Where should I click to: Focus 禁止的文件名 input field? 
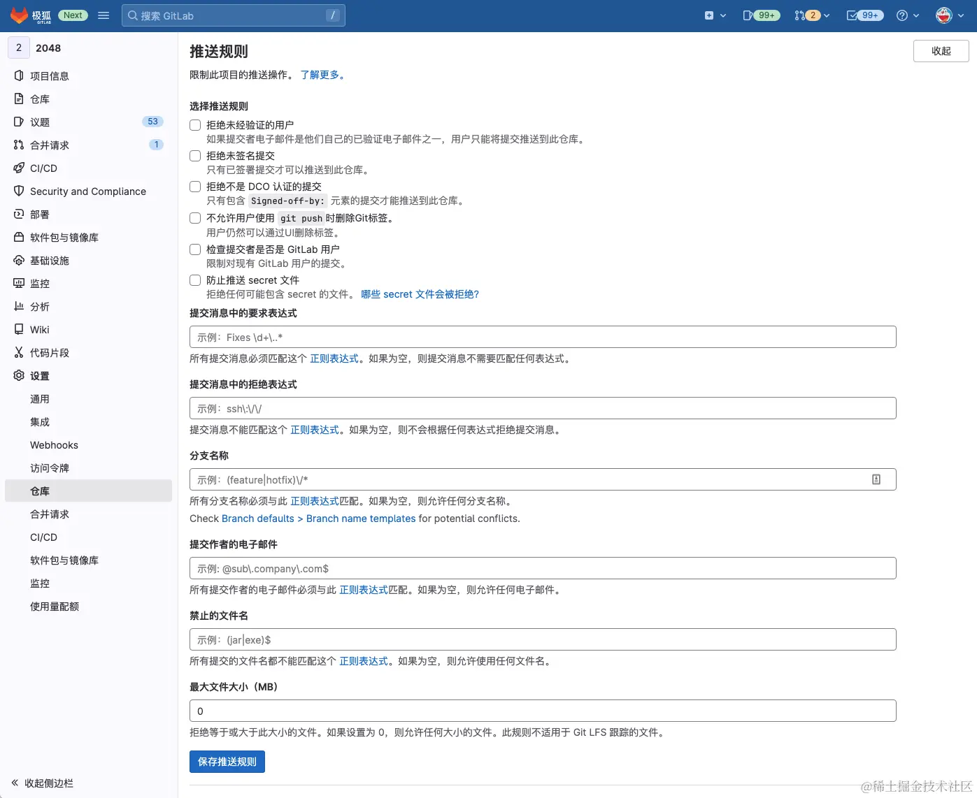[x=543, y=639]
